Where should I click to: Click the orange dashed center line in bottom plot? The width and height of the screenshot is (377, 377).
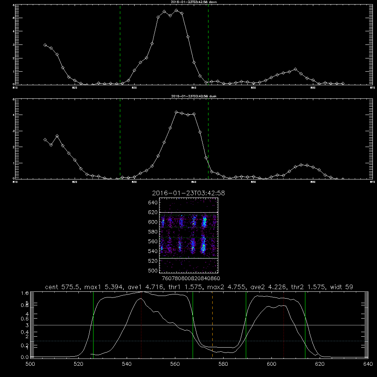click(212, 325)
